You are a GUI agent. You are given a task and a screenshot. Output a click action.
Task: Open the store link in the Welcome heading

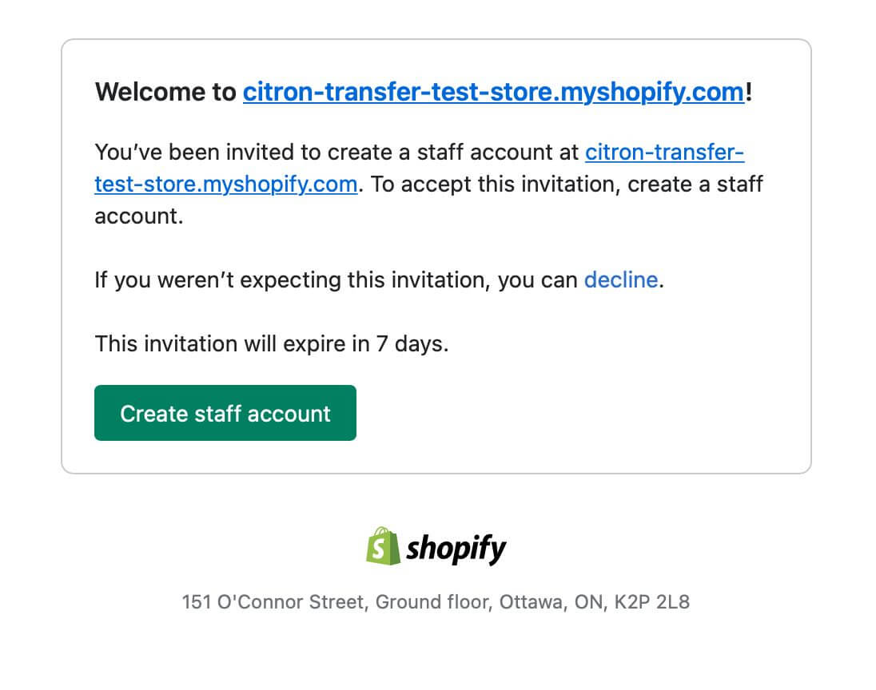pos(493,92)
